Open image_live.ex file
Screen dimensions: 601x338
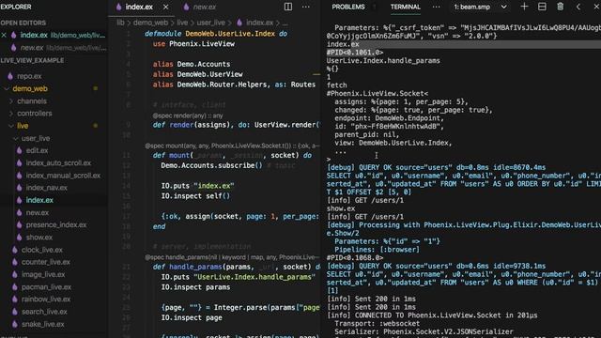[43, 275]
